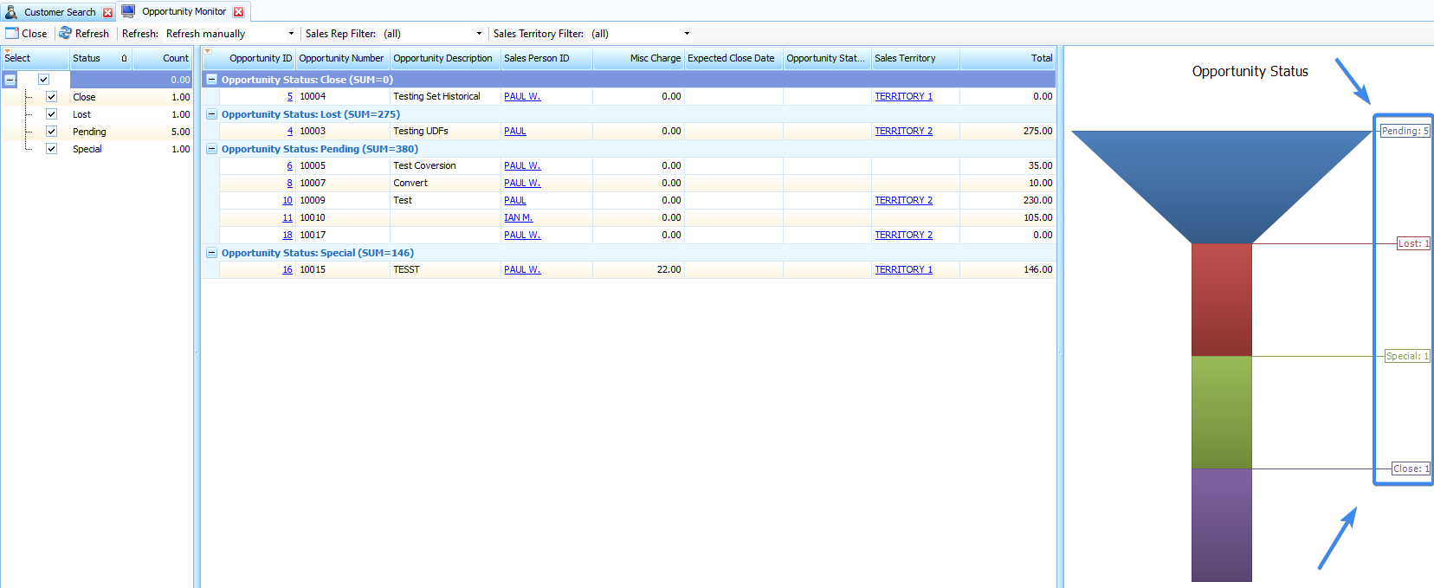Uncheck the Pending status checkbox
Viewport: 1434px width, 588px height.
(51, 132)
